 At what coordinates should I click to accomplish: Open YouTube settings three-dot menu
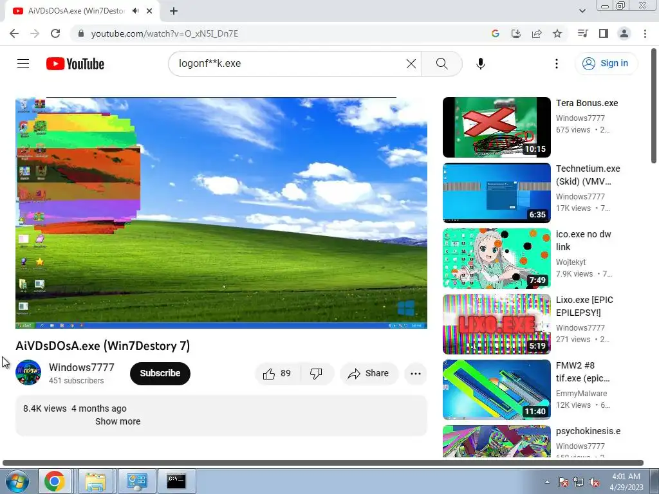click(557, 64)
